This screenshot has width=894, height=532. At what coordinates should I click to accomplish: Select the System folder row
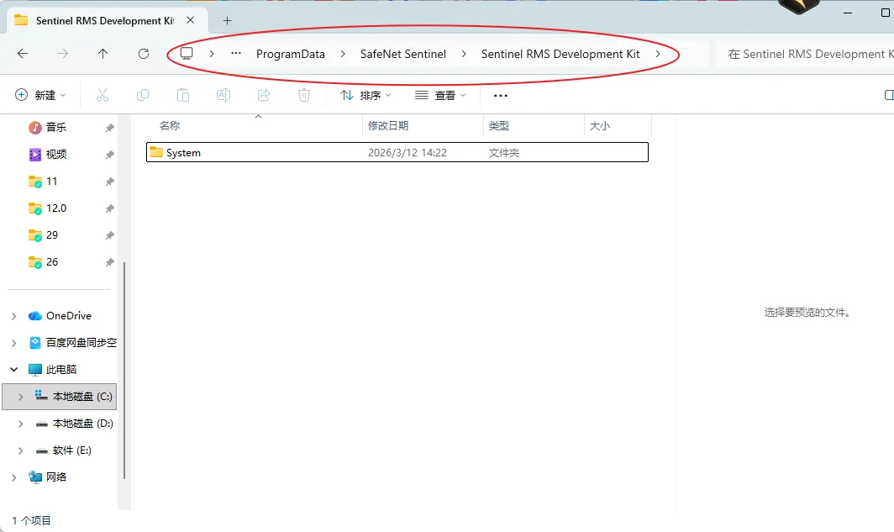[x=397, y=152]
